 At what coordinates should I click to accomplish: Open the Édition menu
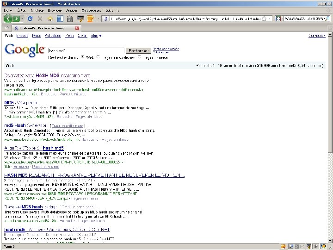pyautogui.click(x=22, y=10)
